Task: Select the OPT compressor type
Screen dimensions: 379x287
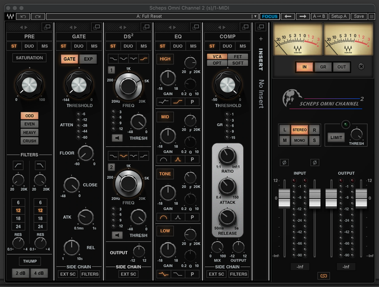Action: (217, 63)
